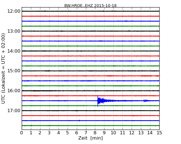The width and height of the screenshot is (181, 144).
Task: Click the x-axis tick label 5
Action: [x=68, y=133]
